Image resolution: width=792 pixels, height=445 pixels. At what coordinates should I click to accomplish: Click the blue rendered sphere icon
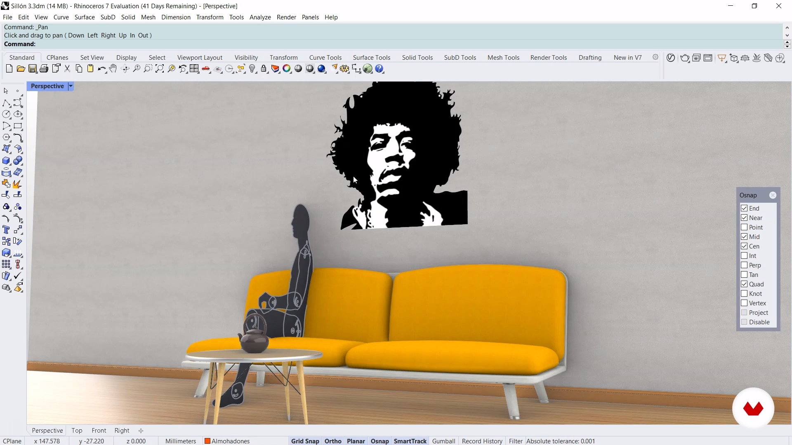[322, 69]
